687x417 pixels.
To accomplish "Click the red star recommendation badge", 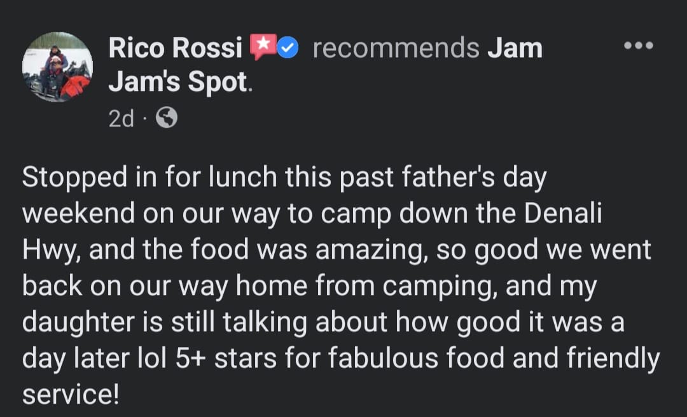I will (x=261, y=48).
